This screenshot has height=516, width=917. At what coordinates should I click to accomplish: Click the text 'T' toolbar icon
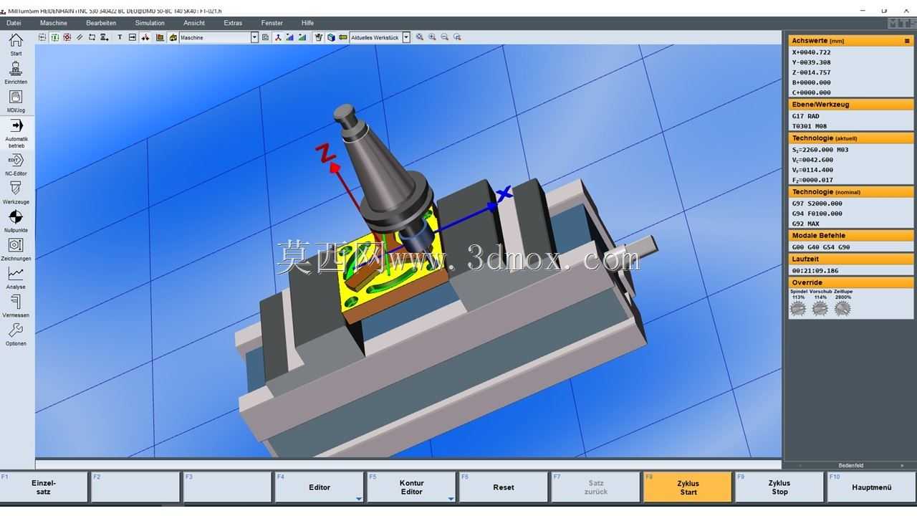(120, 37)
